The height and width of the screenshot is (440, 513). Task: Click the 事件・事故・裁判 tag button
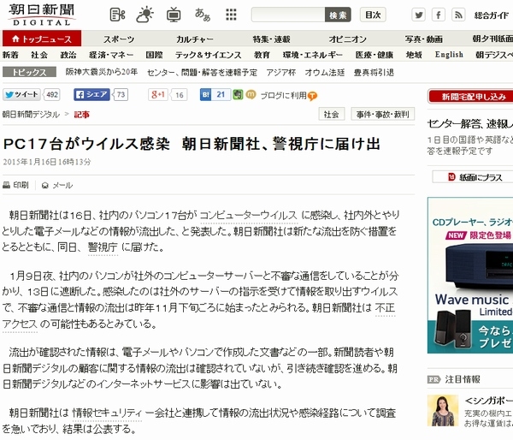coord(383,114)
